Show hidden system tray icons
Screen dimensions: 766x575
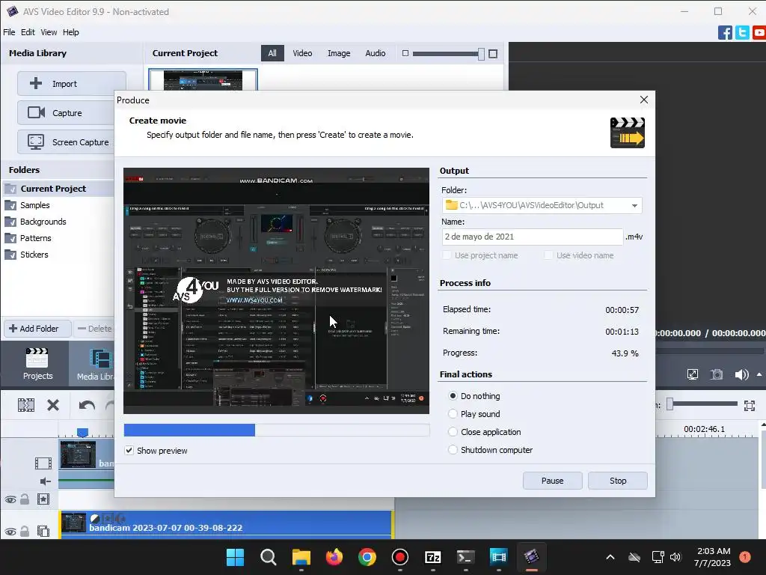pos(610,557)
